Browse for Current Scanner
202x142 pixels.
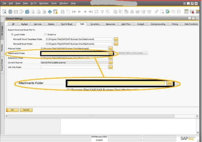pyautogui.click(x=110, y=63)
